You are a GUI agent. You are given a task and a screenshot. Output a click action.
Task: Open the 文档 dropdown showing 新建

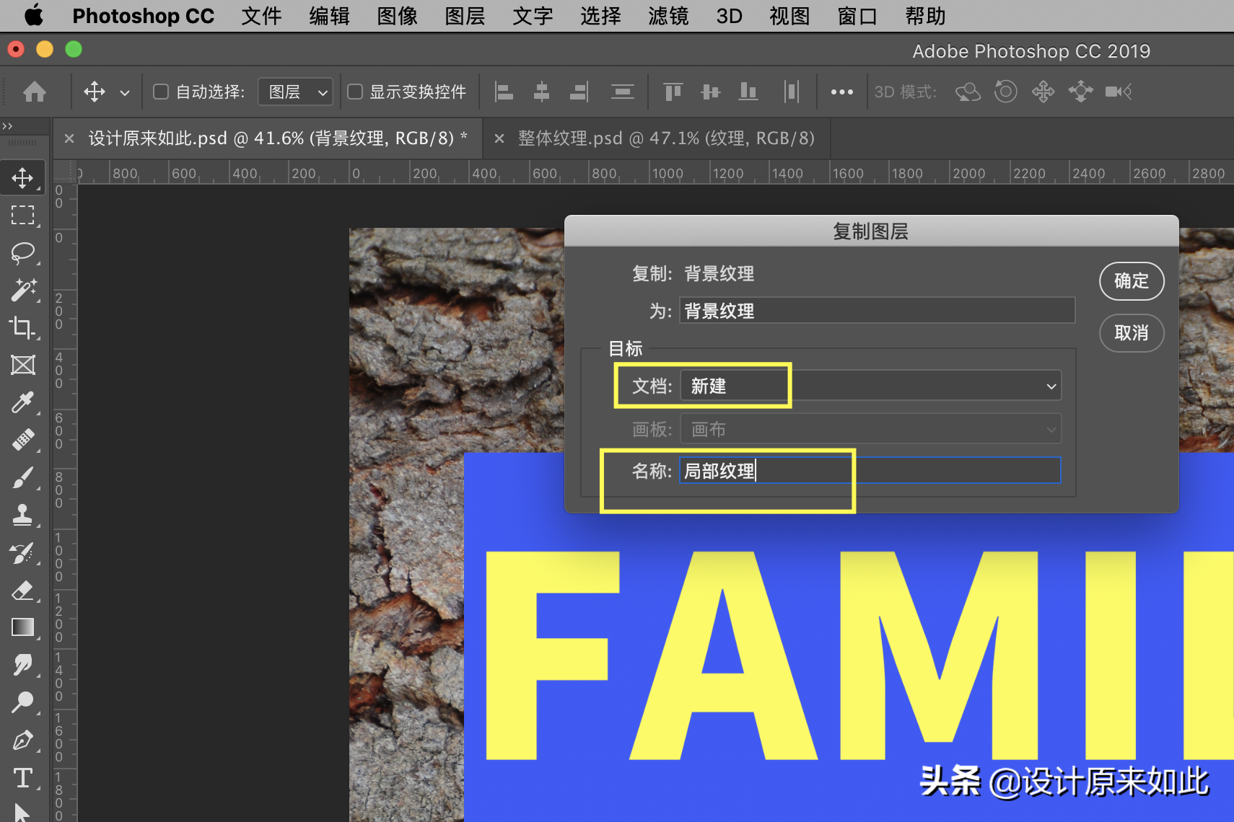point(870,386)
